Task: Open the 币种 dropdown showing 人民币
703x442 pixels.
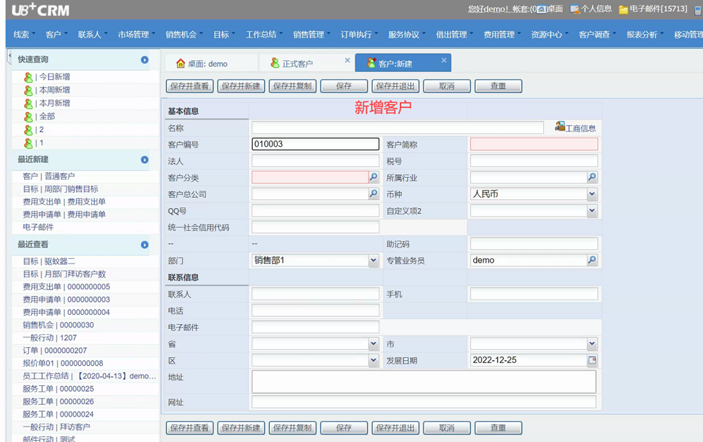Action: [592, 194]
